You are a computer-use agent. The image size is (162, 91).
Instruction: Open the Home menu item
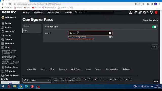click(26, 12)
